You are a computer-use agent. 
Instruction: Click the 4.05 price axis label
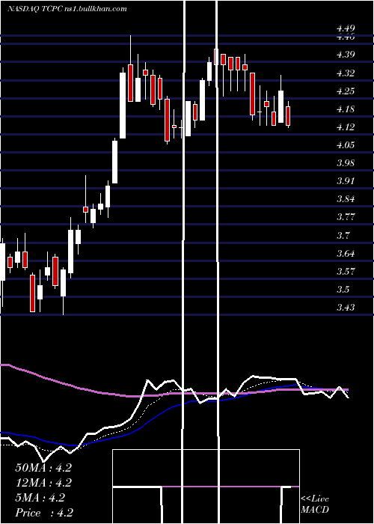346,145
